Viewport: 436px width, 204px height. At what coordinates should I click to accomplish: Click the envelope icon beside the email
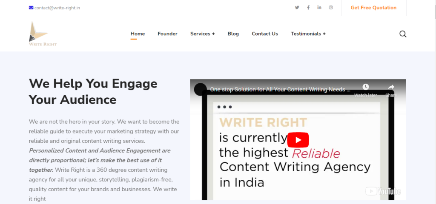click(x=31, y=8)
